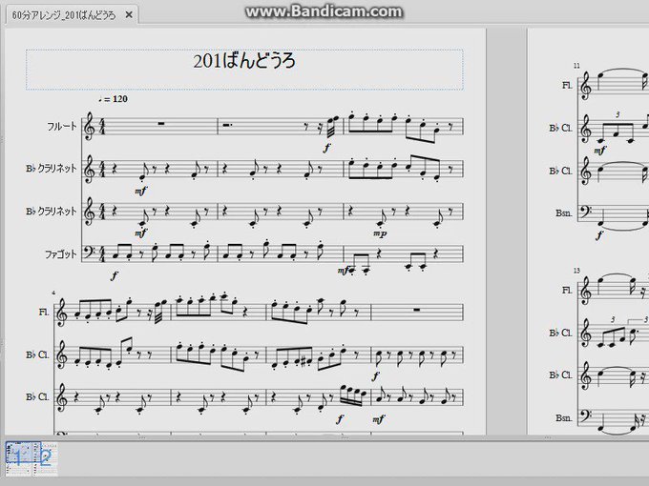The height and width of the screenshot is (486, 649).
Task: Jump to page 2 in the navigator
Action: pos(46,458)
